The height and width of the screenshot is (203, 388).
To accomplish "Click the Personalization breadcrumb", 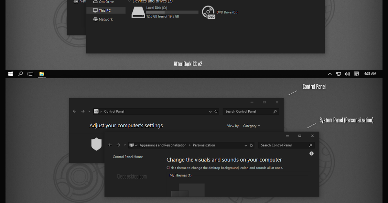I will pos(204,145).
